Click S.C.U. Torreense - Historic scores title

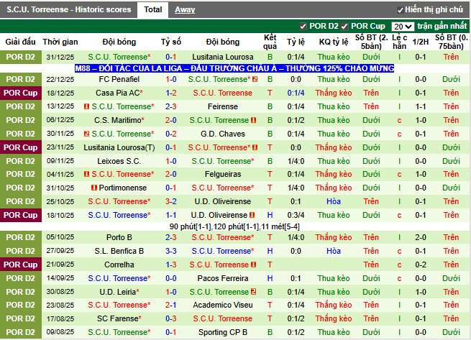69,9
